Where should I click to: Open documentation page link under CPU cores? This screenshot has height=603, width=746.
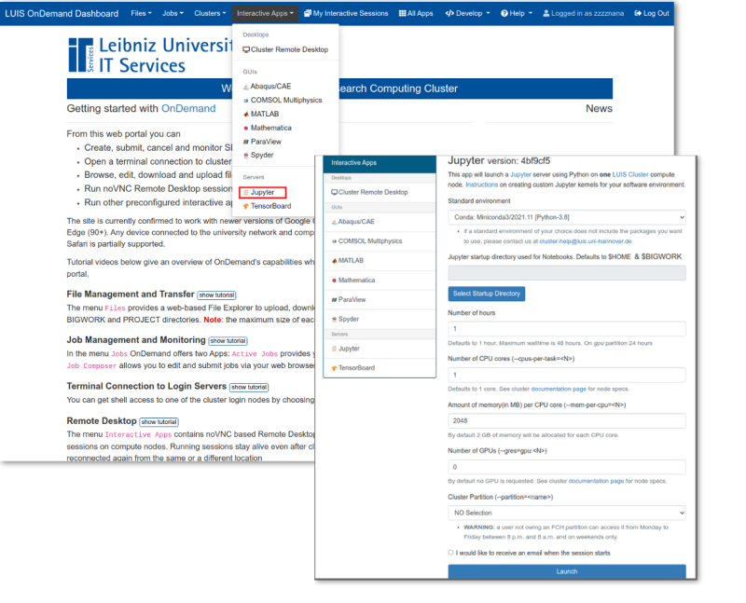pos(559,389)
